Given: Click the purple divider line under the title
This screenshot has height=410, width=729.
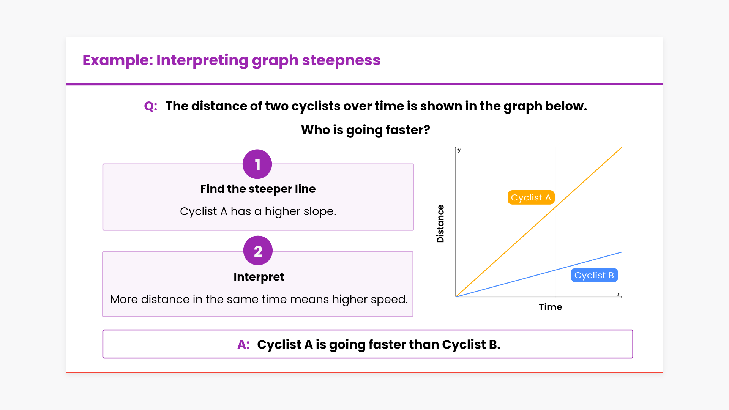Looking at the screenshot, I should pyautogui.click(x=364, y=84).
